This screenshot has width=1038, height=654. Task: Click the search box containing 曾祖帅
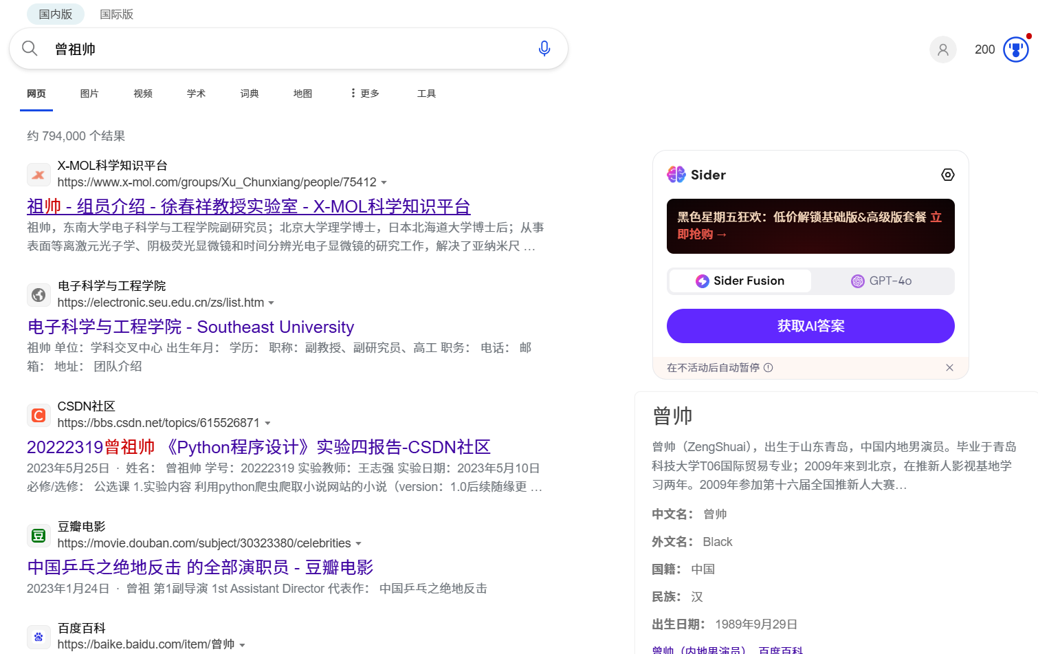(x=289, y=49)
